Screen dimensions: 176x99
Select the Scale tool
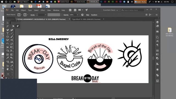pyautogui.click(x=12, y=44)
